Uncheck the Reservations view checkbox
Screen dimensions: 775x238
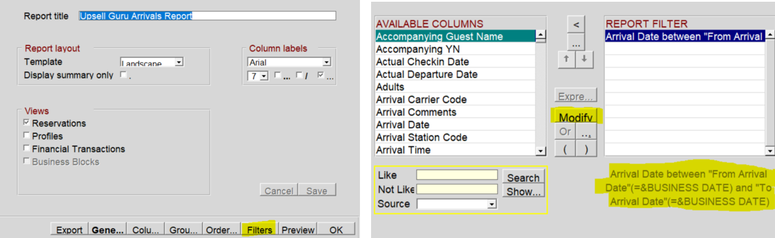[26, 123]
